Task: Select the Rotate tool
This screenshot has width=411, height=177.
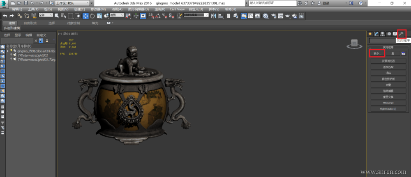Action: click(92, 16)
